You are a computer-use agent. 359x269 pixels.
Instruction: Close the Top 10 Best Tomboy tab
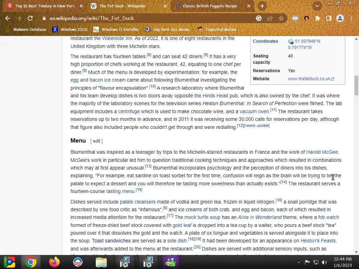(x=81, y=6)
